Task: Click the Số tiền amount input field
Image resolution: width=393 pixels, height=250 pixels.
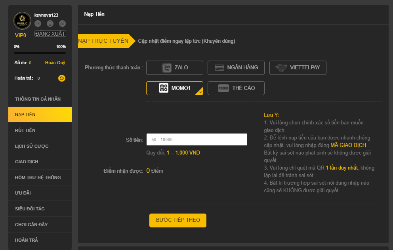Action: coord(196,139)
